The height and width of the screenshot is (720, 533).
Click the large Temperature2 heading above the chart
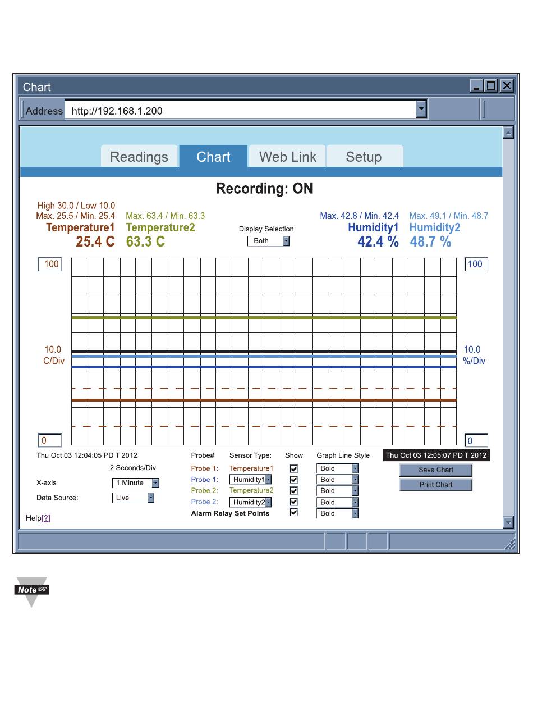(160, 227)
